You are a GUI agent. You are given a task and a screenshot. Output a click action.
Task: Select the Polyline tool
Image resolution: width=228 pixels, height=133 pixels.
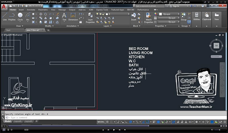pyautogui.click(x=12, y=17)
